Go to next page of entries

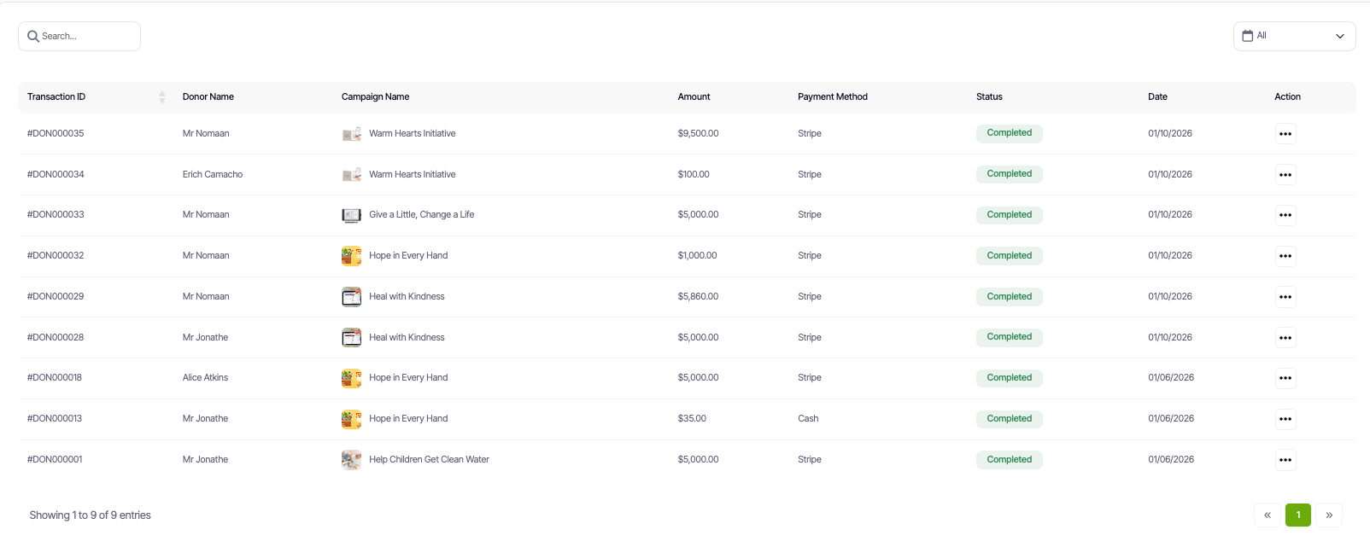[x=1329, y=515]
